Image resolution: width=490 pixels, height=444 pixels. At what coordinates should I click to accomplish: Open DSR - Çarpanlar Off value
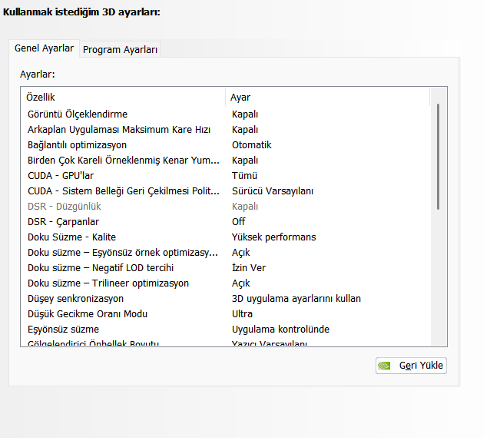coord(239,222)
